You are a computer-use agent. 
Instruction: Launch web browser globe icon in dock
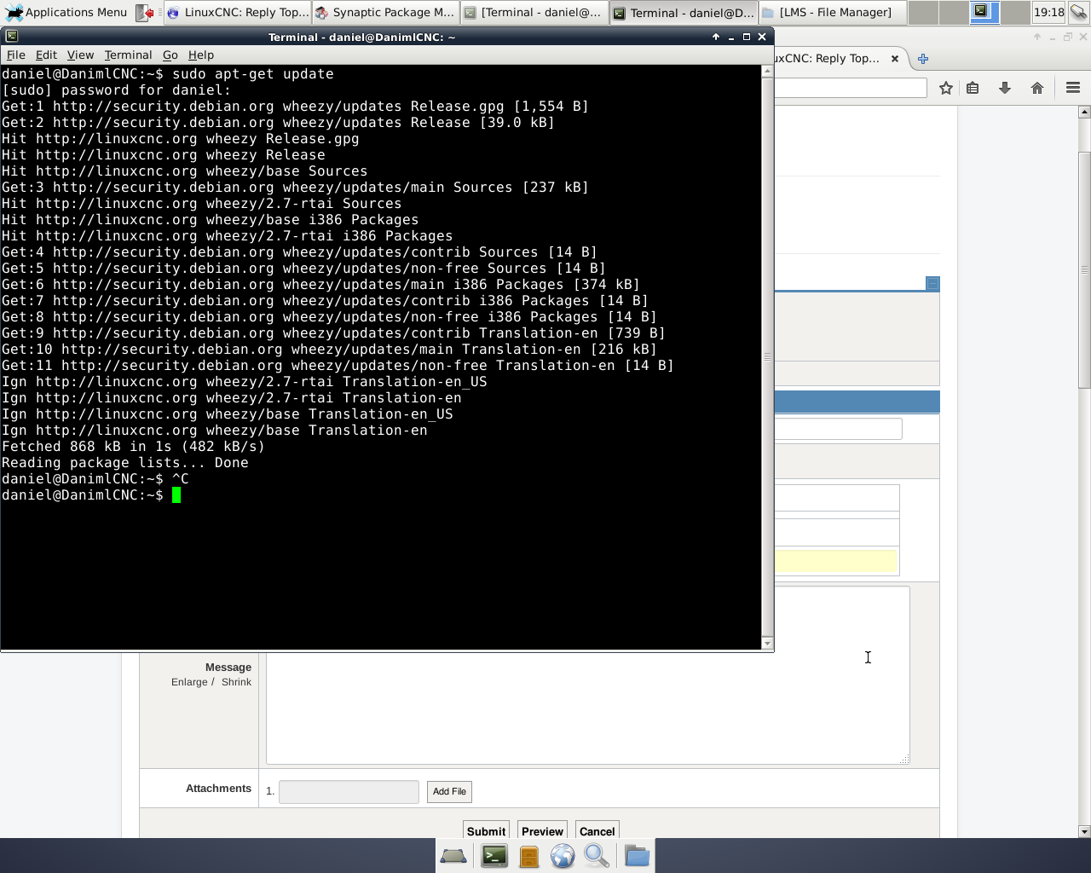(x=563, y=856)
